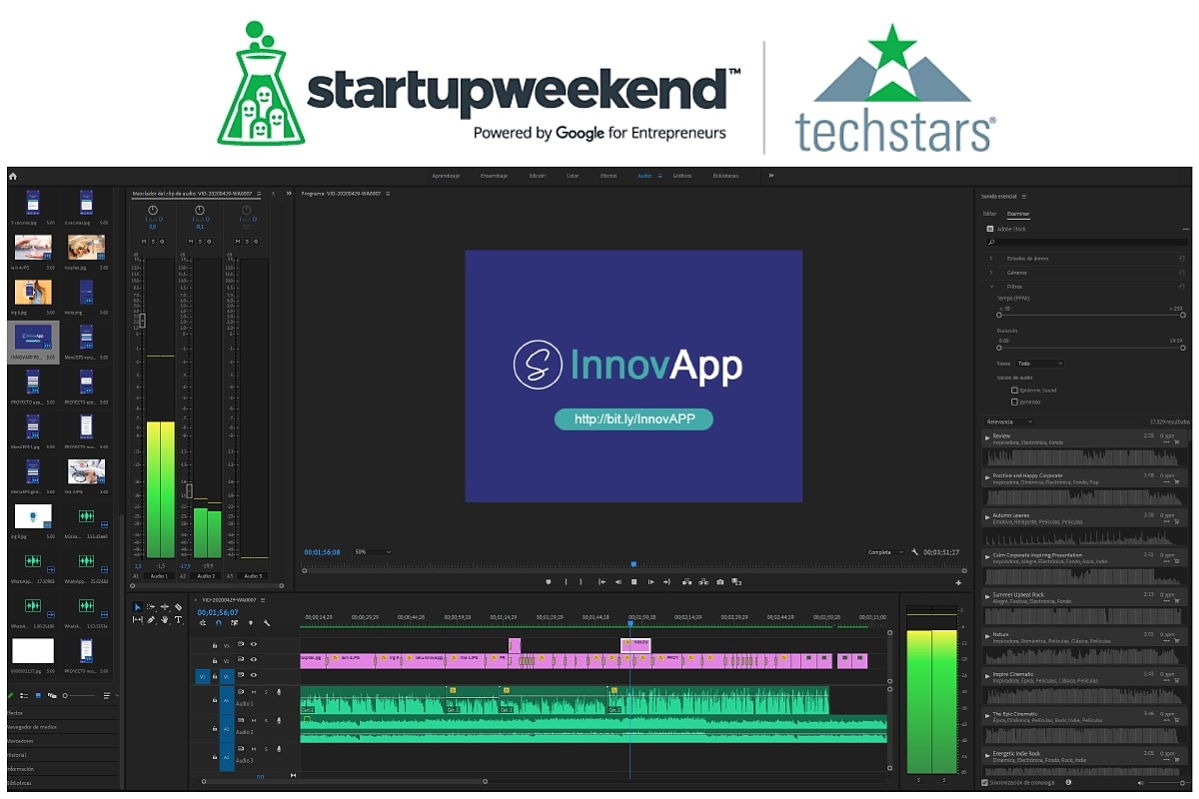Open the Relevancia sort dropdown

tap(1009, 421)
